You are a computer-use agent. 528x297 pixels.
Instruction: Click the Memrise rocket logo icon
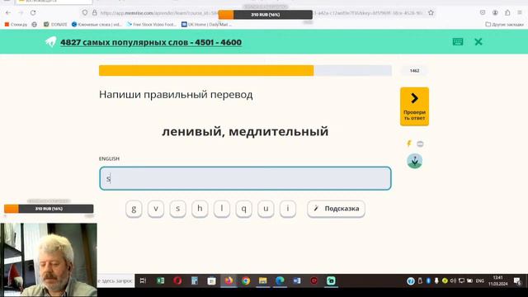[50, 42]
